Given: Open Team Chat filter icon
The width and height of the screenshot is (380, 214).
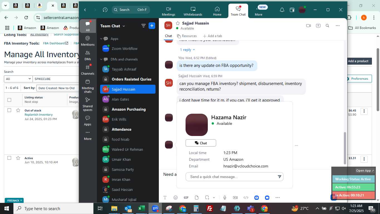Looking at the screenshot, I should point(143,26).
